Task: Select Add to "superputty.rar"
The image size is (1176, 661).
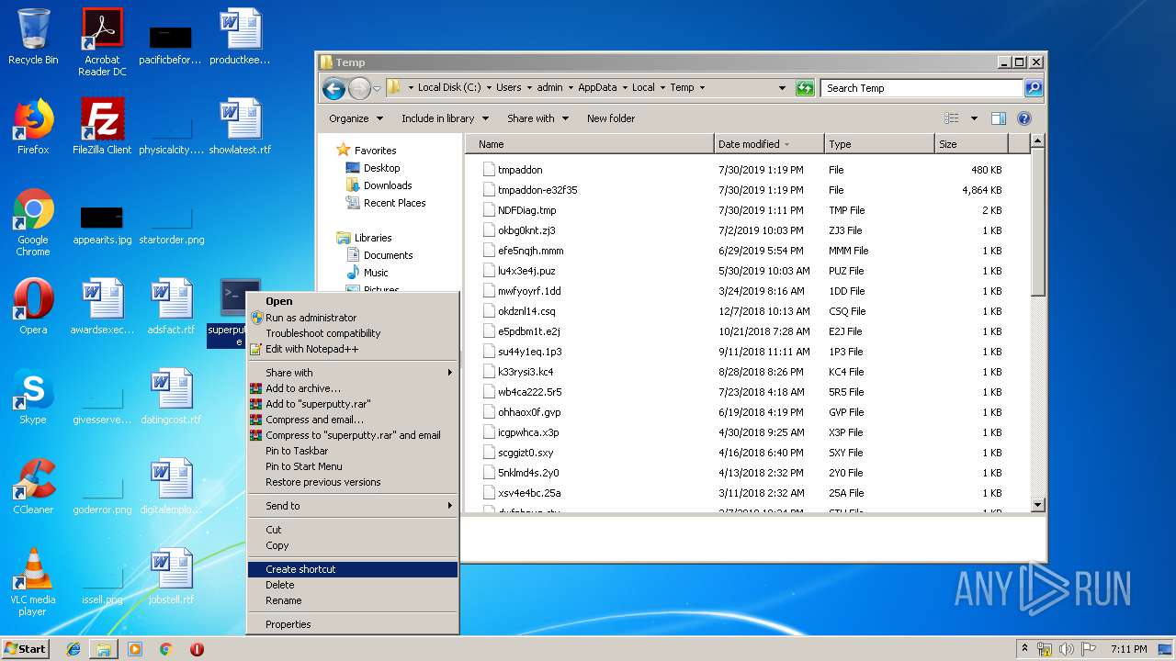Action: [x=353, y=404]
